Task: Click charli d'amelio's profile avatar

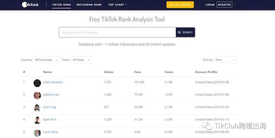Action: click(37, 83)
